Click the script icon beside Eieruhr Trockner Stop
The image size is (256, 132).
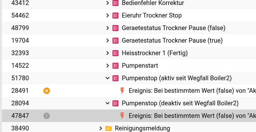pos(115,15)
